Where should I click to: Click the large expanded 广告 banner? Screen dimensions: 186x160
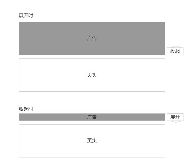[x=92, y=38]
